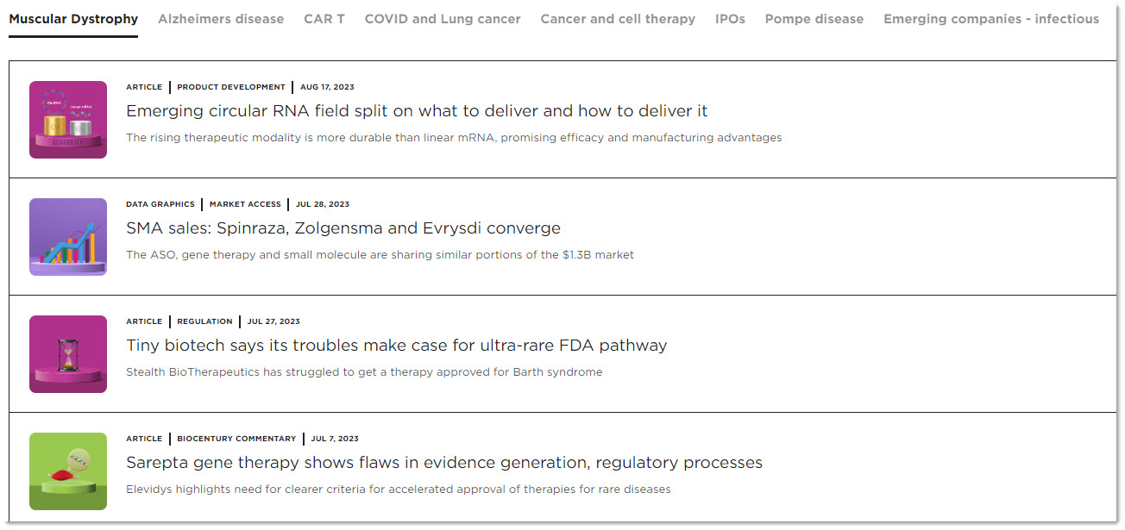Select the hourglass thumbnail for Tiny biotech article

[x=68, y=354]
